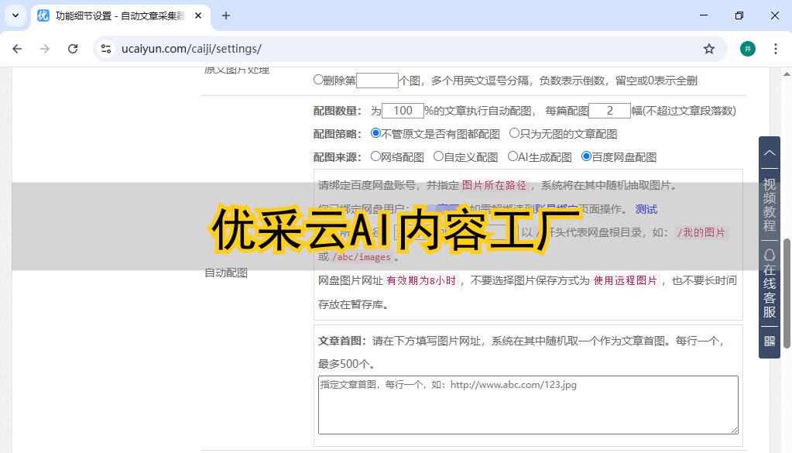Click the scroll-to-top arrow in side panel
792x453 pixels.
click(769, 153)
